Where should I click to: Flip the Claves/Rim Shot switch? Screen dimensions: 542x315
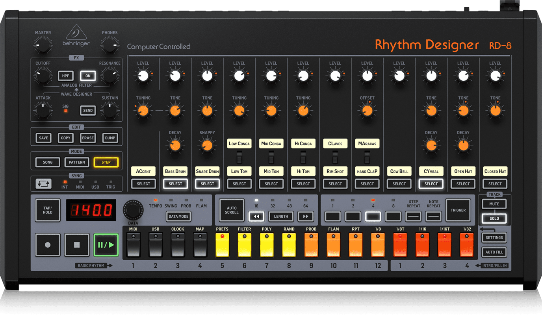335,159
